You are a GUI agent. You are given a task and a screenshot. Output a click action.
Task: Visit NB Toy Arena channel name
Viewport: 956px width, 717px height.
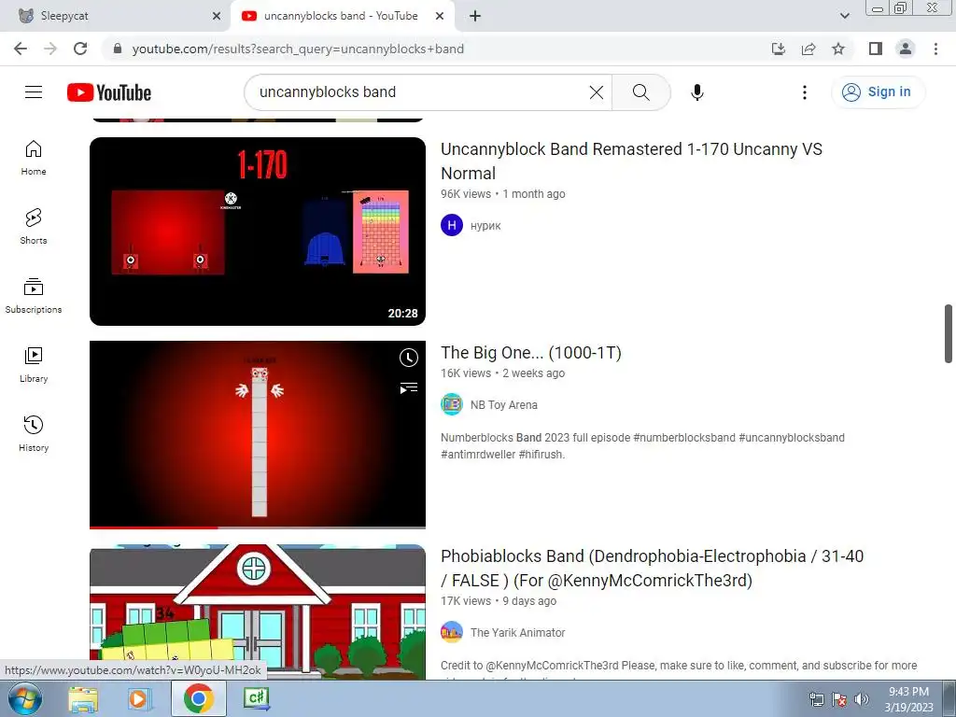click(503, 405)
